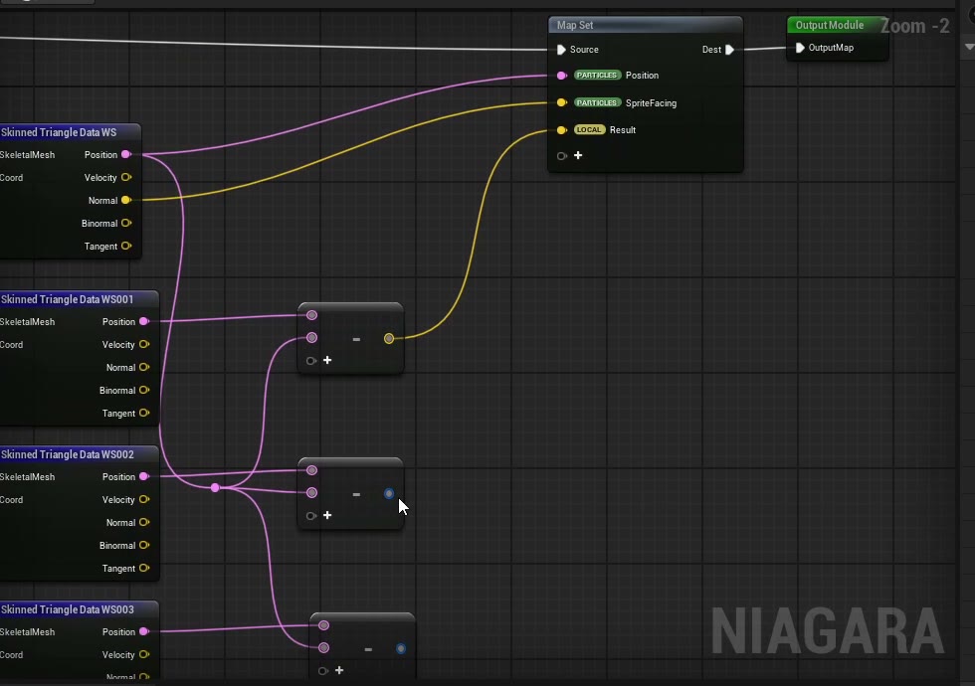Click Velocity output pin on Skinned Triangle Data WS002
The width and height of the screenshot is (975, 686).
click(144, 499)
